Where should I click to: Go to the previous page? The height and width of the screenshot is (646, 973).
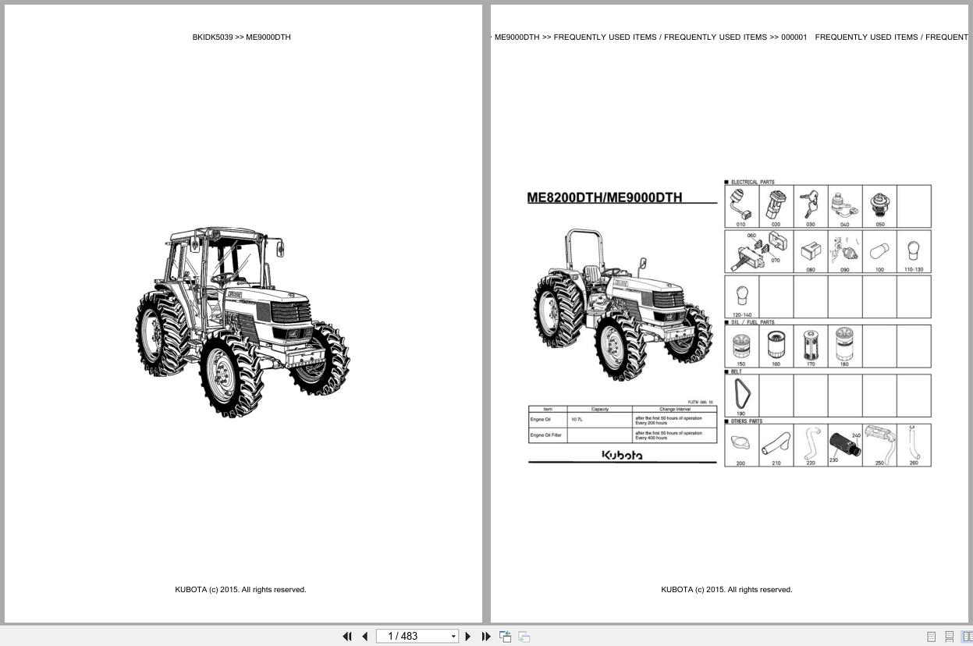coord(364,637)
